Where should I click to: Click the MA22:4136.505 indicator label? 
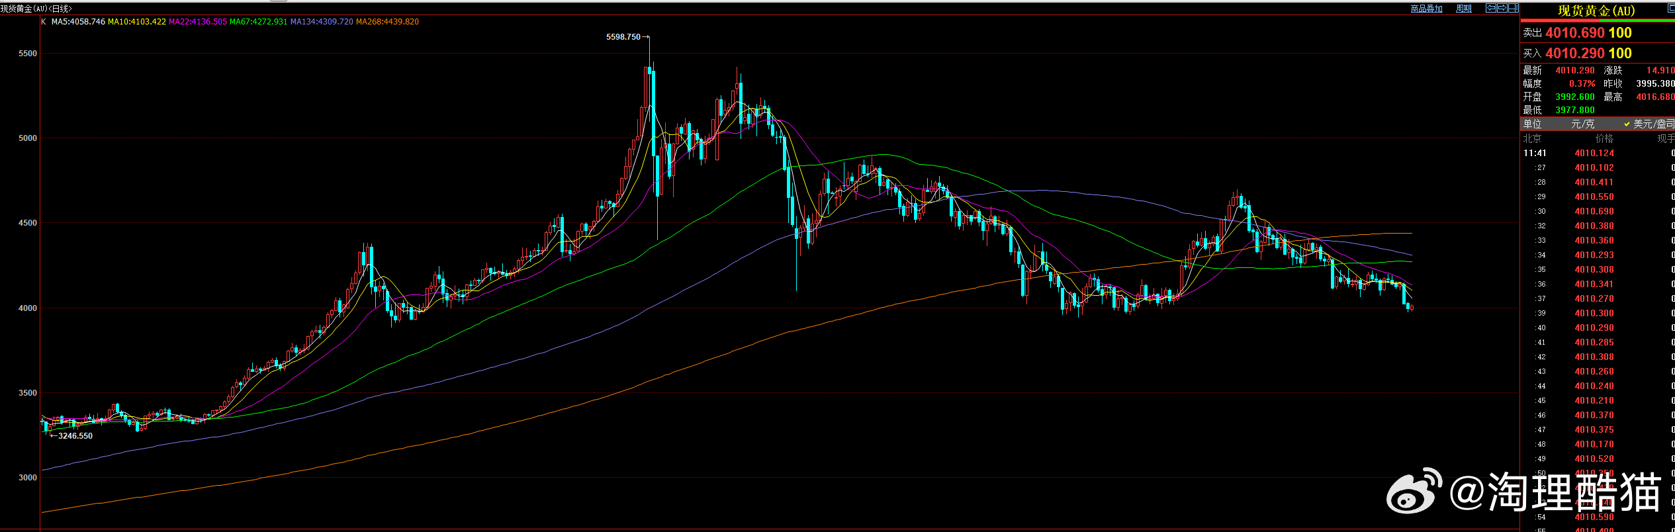[198, 22]
